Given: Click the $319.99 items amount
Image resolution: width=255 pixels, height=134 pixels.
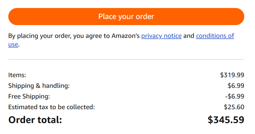Looking at the screenshot, I should 232,75.
